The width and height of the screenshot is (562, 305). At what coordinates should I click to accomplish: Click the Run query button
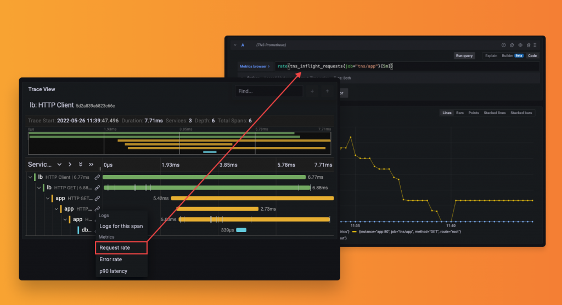click(464, 55)
